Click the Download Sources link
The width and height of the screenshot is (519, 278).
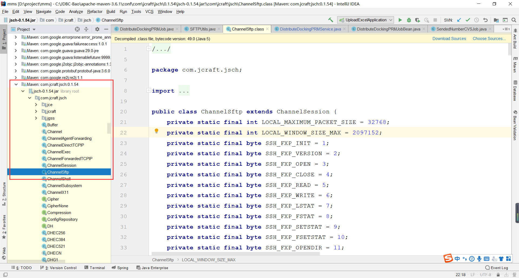(449, 39)
